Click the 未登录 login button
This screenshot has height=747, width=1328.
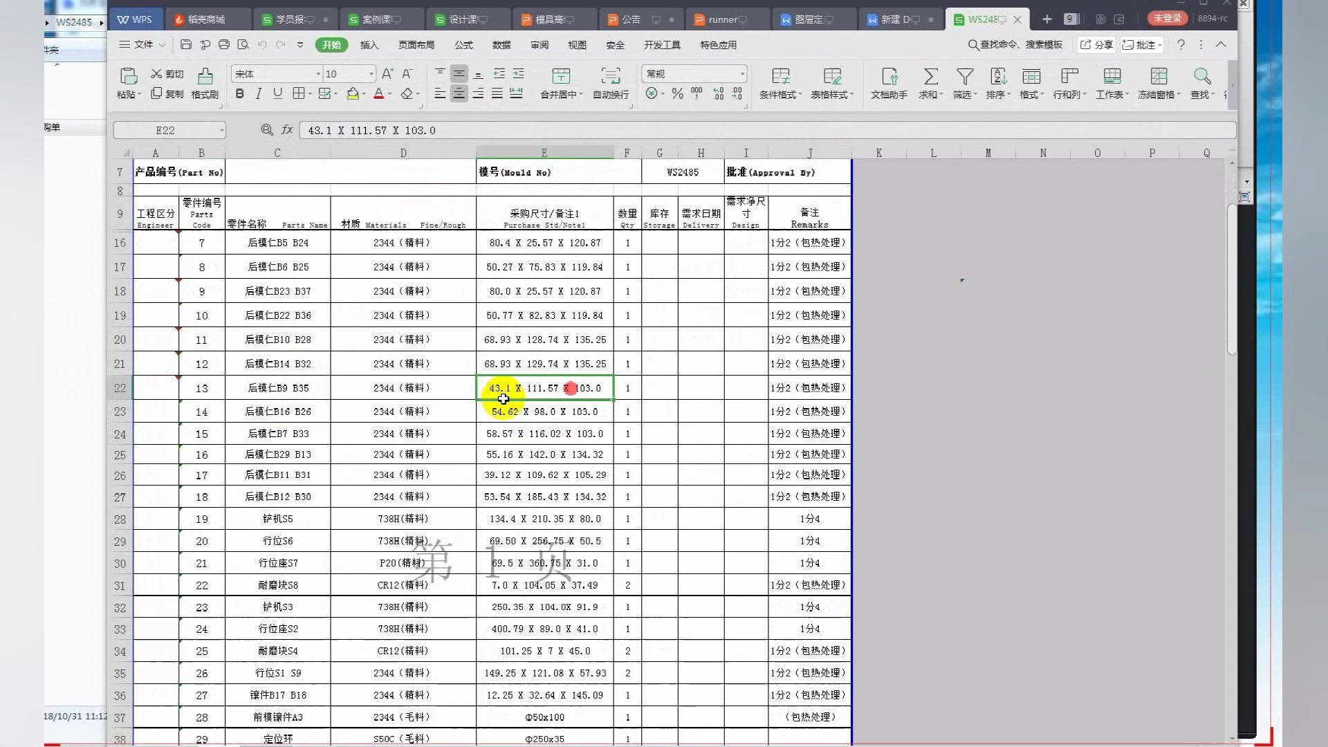[x=1167, y=19]
